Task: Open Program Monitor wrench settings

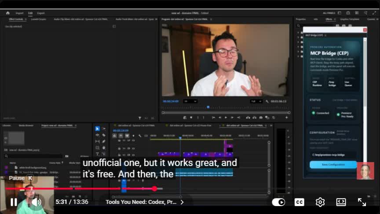Action: coord(267,101)
